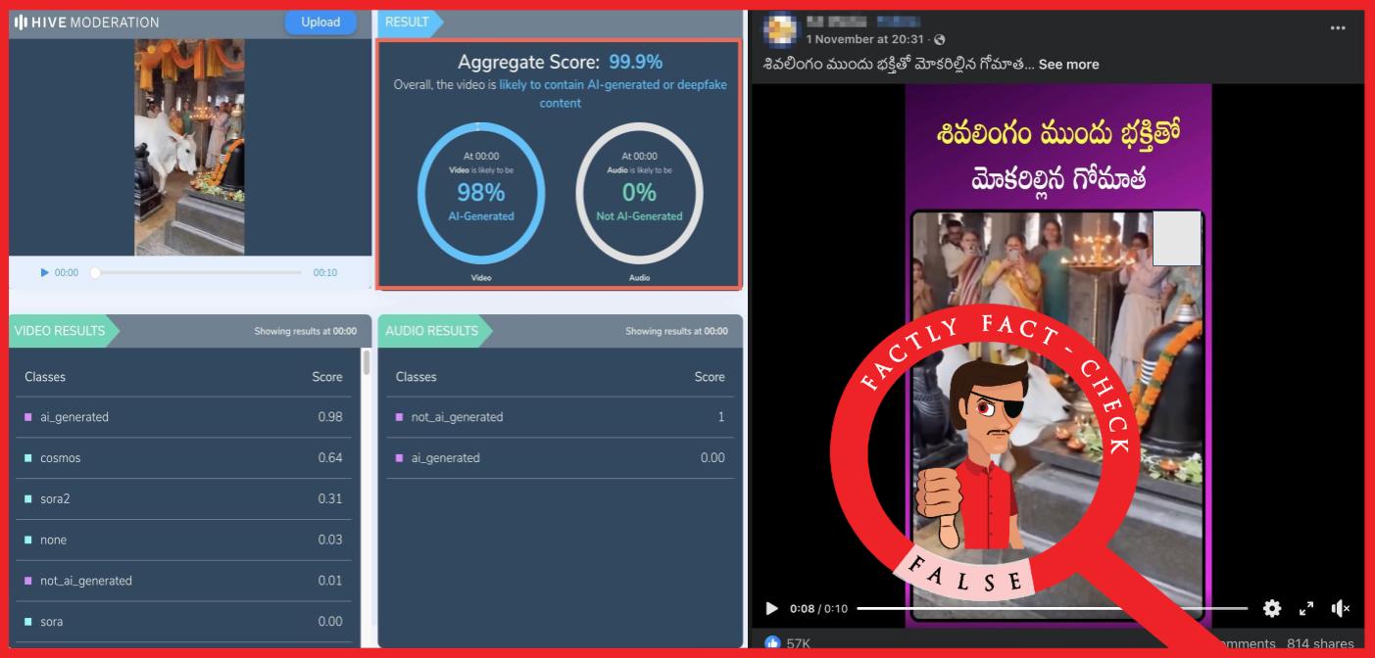Image resolution: width=1375 pixels, height=658 pixels.
Task: Click the Like reaction icon below video
Action: coord(772,643)
